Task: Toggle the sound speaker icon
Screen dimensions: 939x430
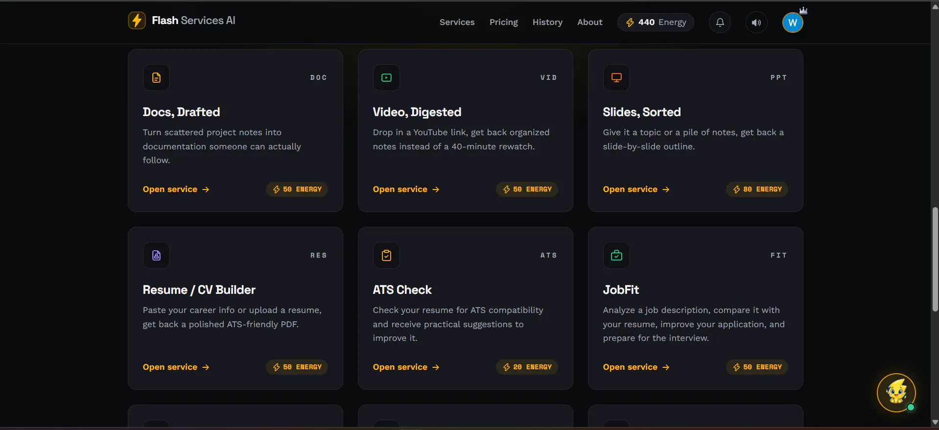Action: click(756, 23)
